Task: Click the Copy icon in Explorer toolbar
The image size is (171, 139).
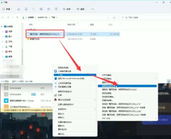Action: click(x=26, y=9)
